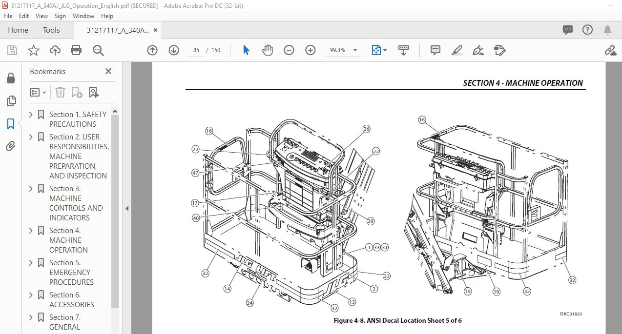Open the Edit menu

click(24, 16)
